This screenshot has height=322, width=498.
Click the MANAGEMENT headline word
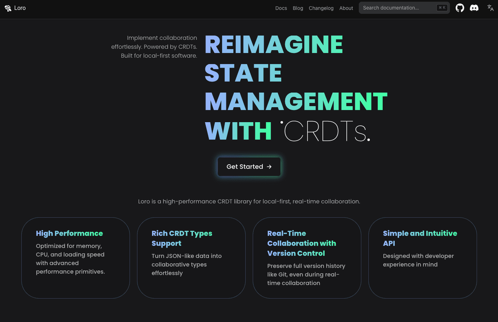click(x=296, y=102)
